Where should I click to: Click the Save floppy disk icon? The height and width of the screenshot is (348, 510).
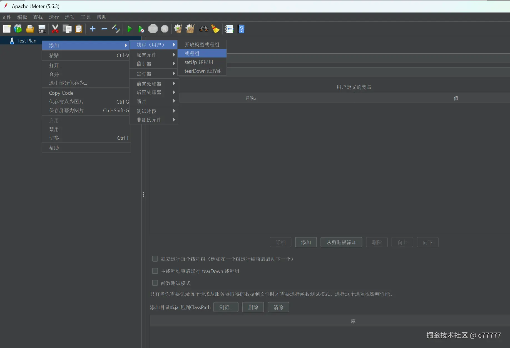point(42,29)
